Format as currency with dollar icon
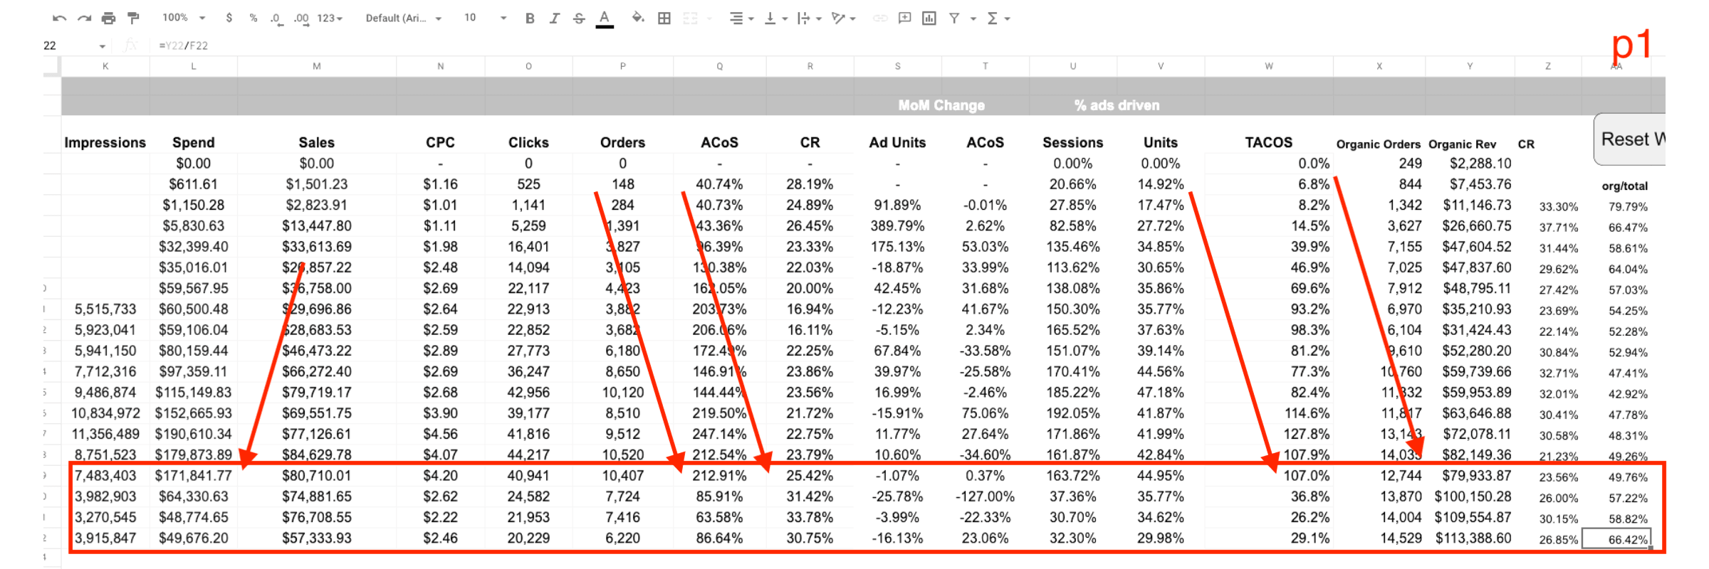 [229, 18]
